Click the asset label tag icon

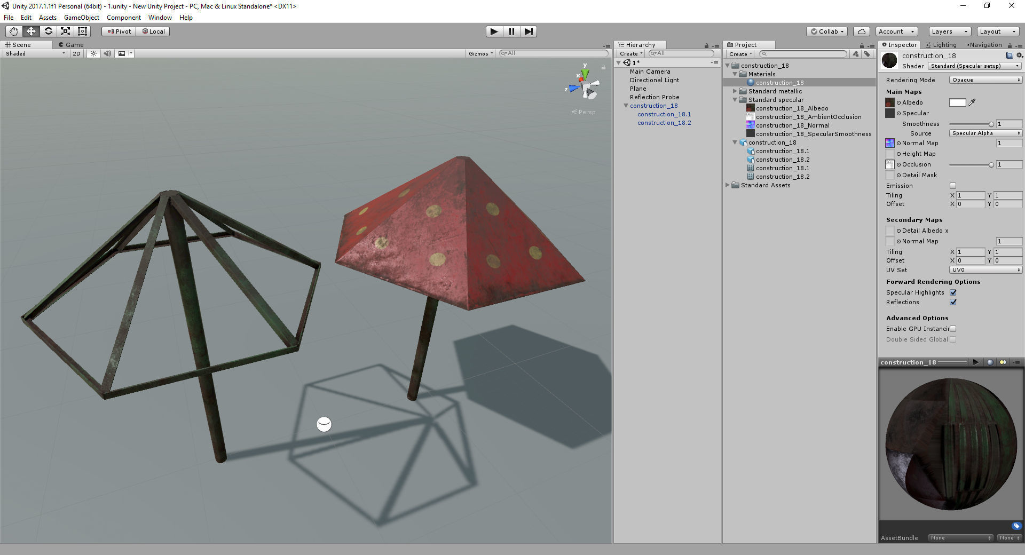point(1016,526)
